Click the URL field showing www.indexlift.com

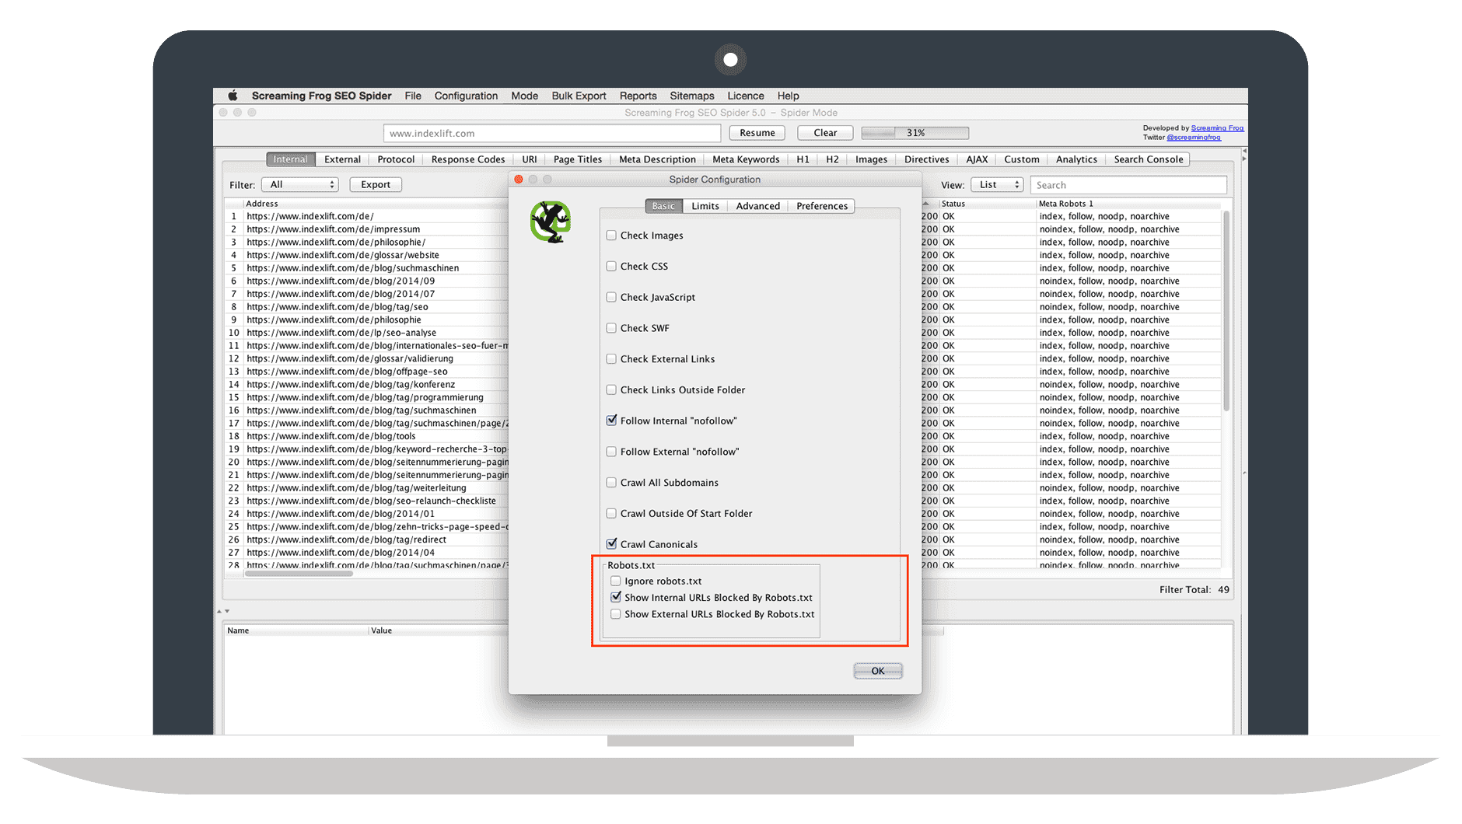click(552, 133)
